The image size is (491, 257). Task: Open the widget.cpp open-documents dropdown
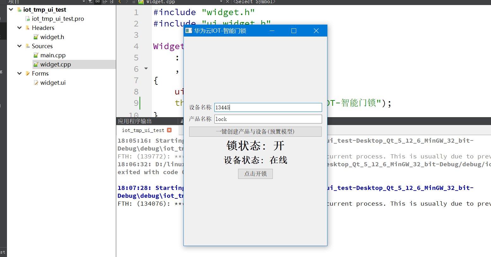[221, 2]
